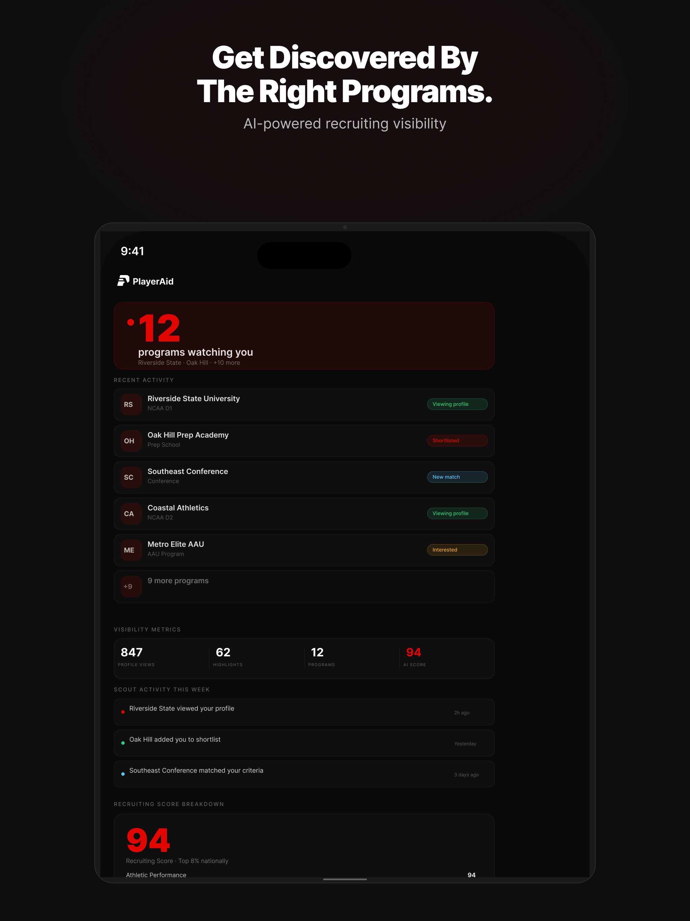The height and width of the screenshot is (921, 690).
Task: Click Recruiting Score Top 8% nationally text
Action: [177, 861]
